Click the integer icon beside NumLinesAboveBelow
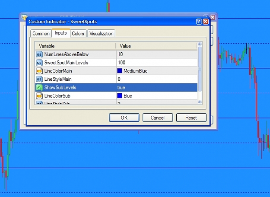This screenshot has height=197, width=270. [x=39, y=54]
